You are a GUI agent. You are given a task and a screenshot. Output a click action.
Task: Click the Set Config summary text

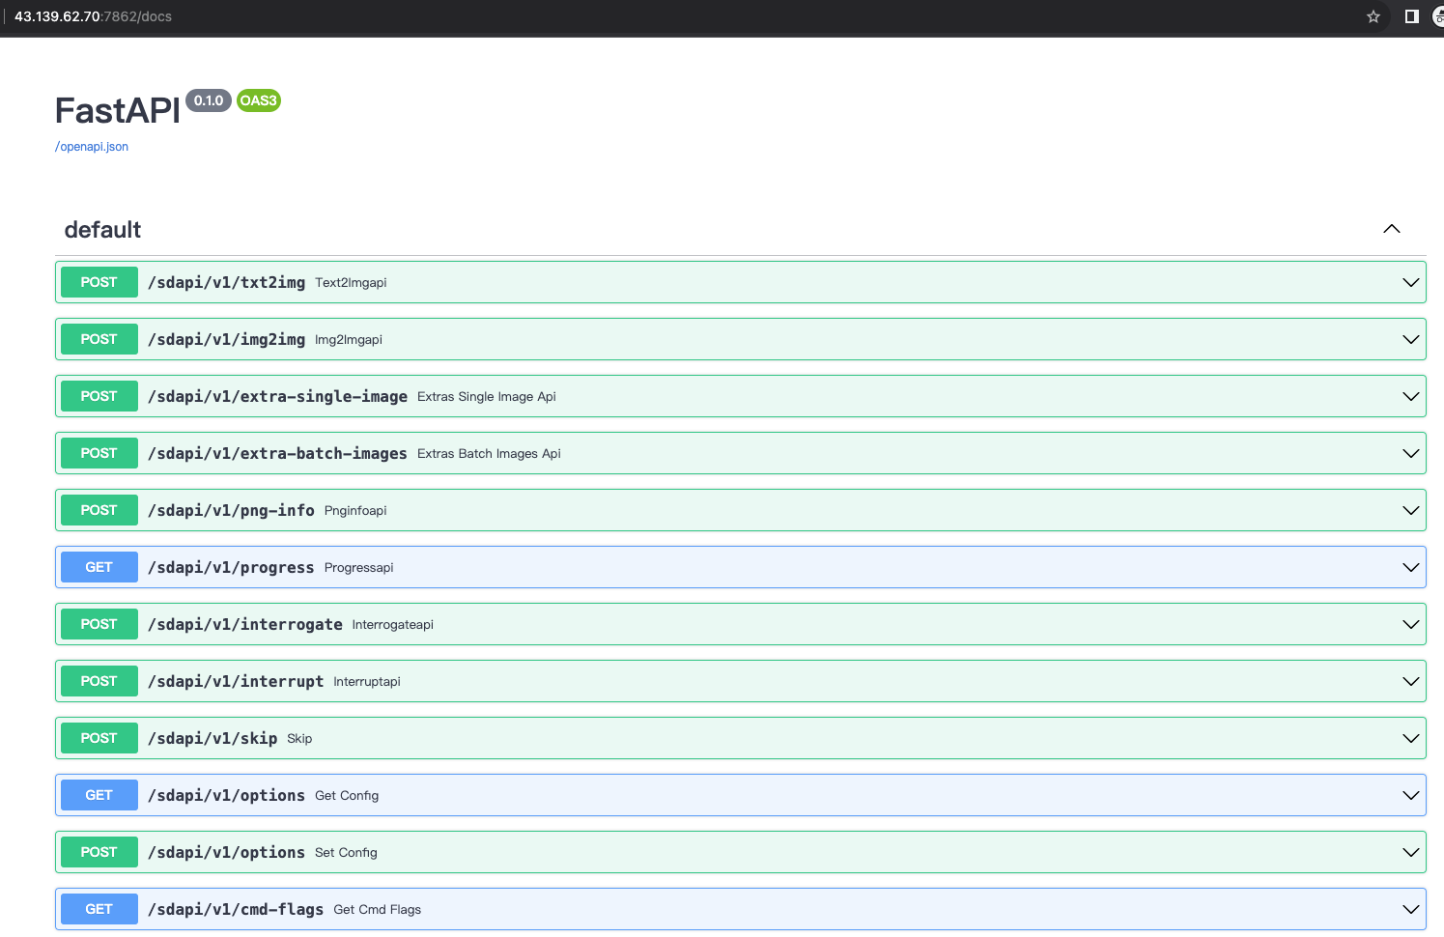(x=346, y=853)
